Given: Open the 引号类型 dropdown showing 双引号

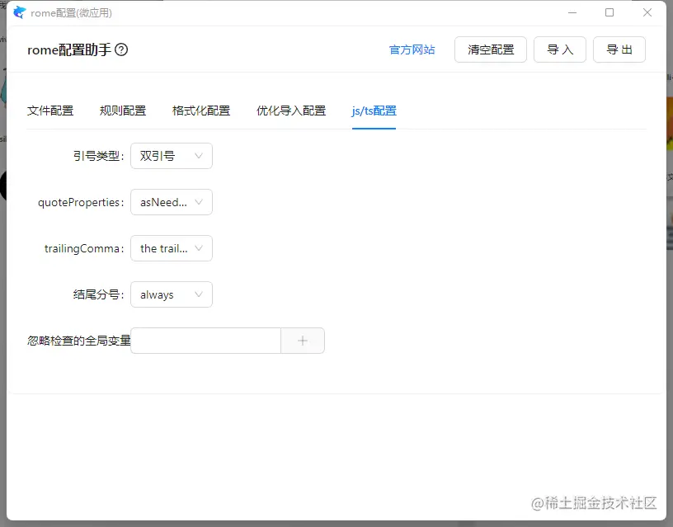Looking at the screenshot, I should click(x=172, y=156).
